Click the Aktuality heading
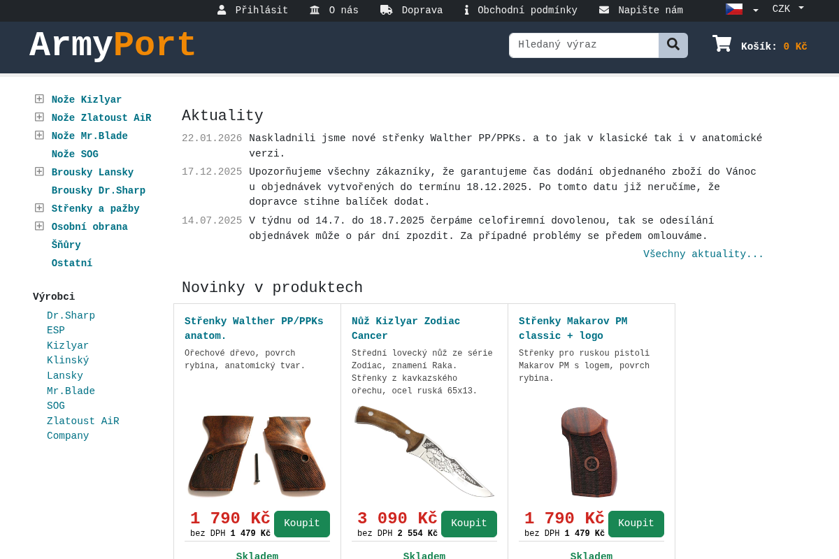This screenshot has height=559, width=839. click(x=222, y=116)
